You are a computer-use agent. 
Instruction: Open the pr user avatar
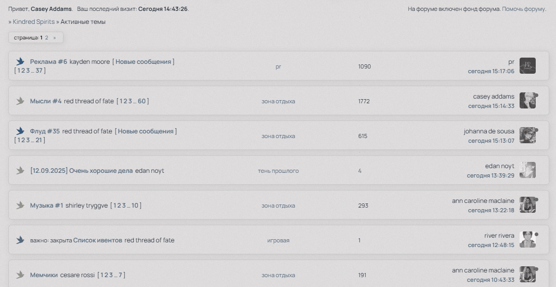click(x=527, y=66)
